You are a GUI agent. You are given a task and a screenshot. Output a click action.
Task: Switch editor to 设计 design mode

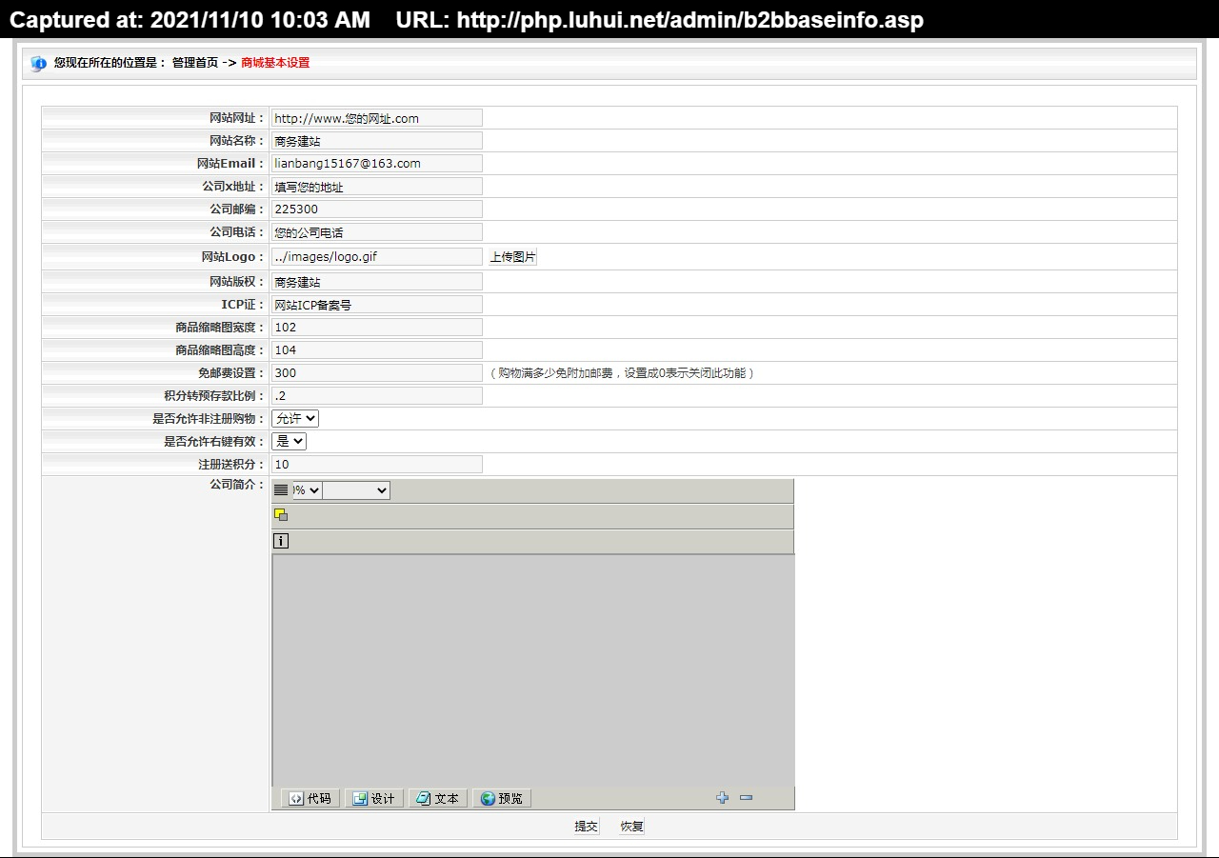[374, 798]
